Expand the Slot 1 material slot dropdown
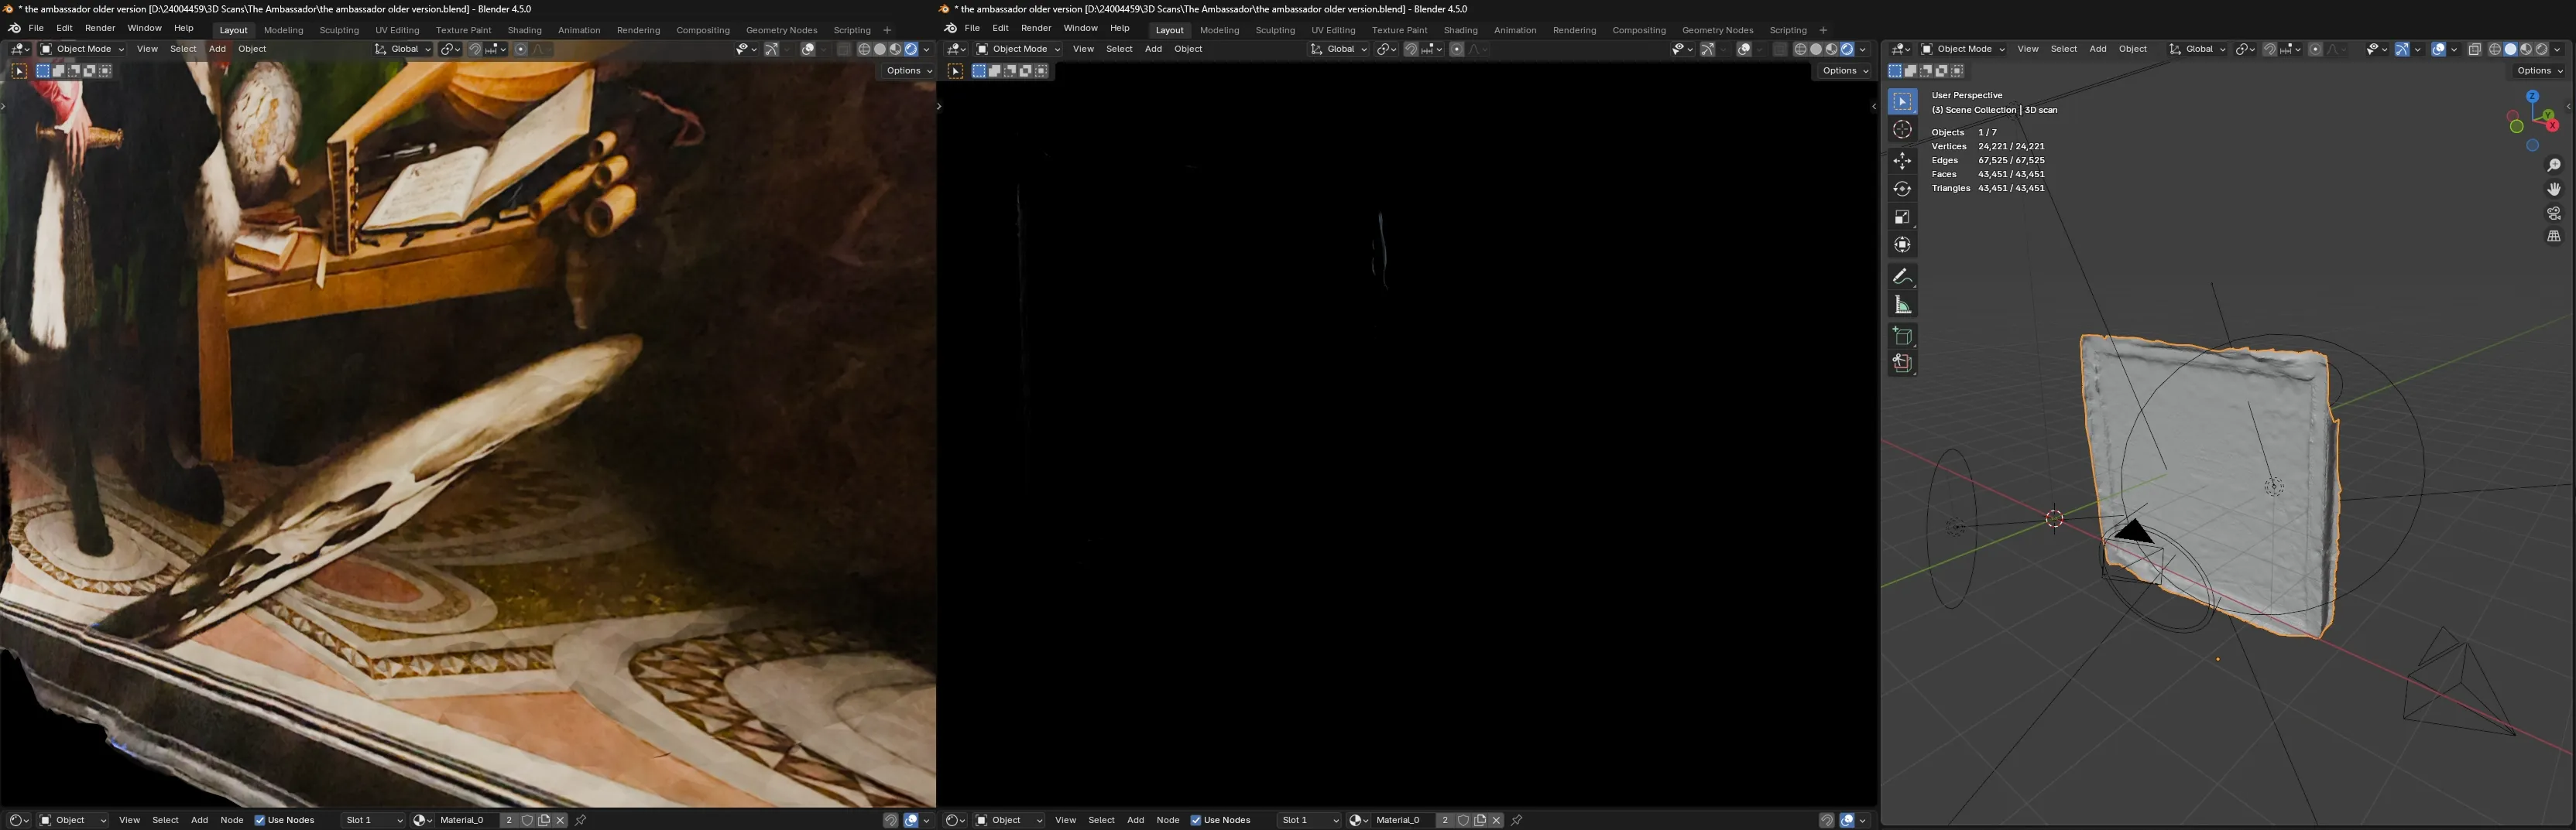This screenshot has height=830, width=2576. pyautogui.click(x=1310, y=819)
